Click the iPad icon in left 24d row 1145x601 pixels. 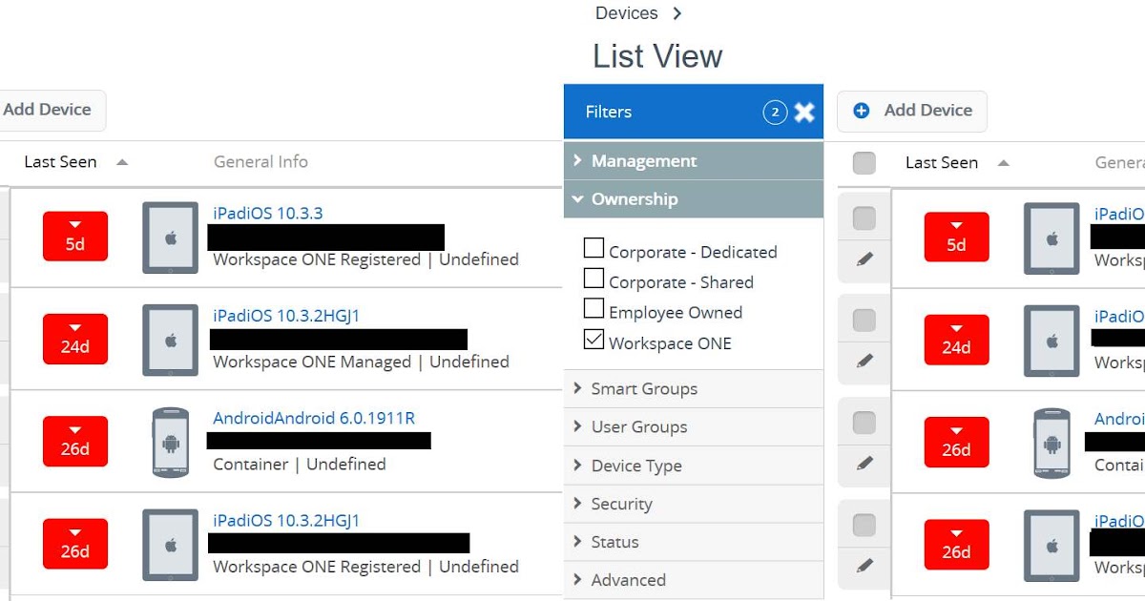pos(171,340)
